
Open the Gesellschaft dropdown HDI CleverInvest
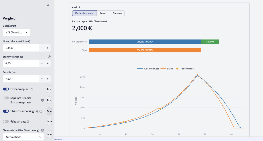tap(16, 32)
